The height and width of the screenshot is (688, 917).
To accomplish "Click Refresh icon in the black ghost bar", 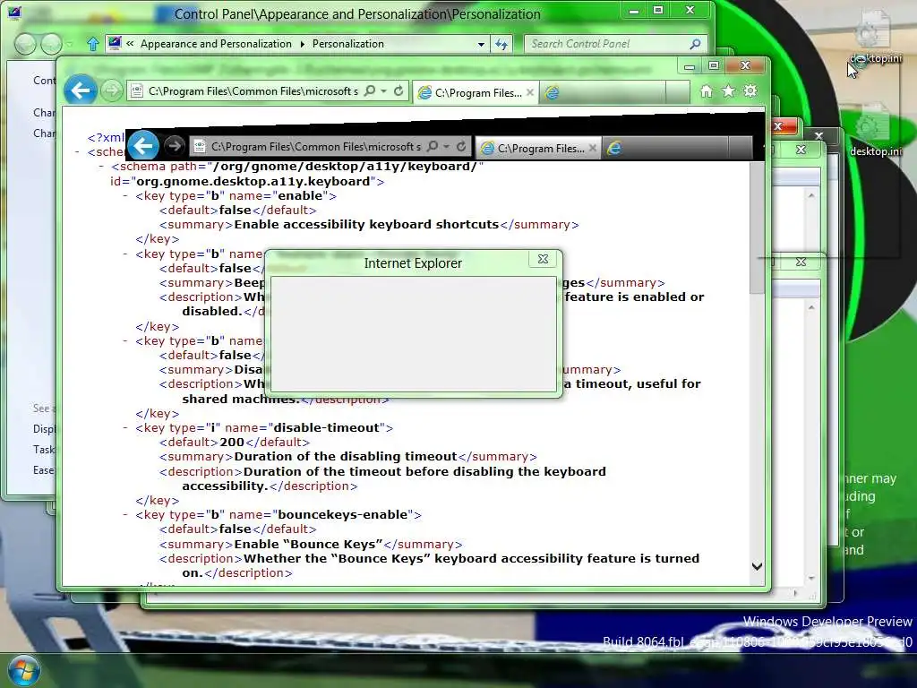I will click(461, 146).
